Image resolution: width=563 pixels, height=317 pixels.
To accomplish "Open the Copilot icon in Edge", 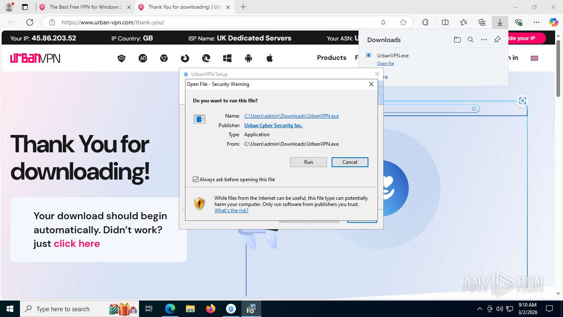I will [x=554, y=22].
